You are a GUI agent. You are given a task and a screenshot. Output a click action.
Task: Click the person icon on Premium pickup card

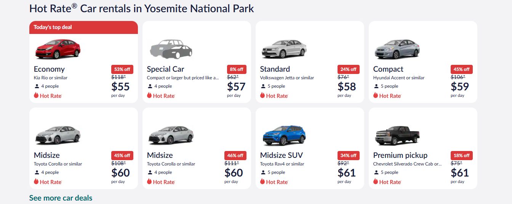point(376,172)
